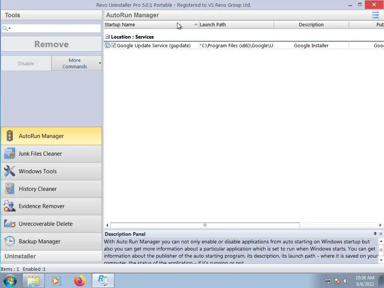Open the AutoRun Manager tool
Image resolution: width=384 pixels, height=288 pixels.
click(51, 136)
